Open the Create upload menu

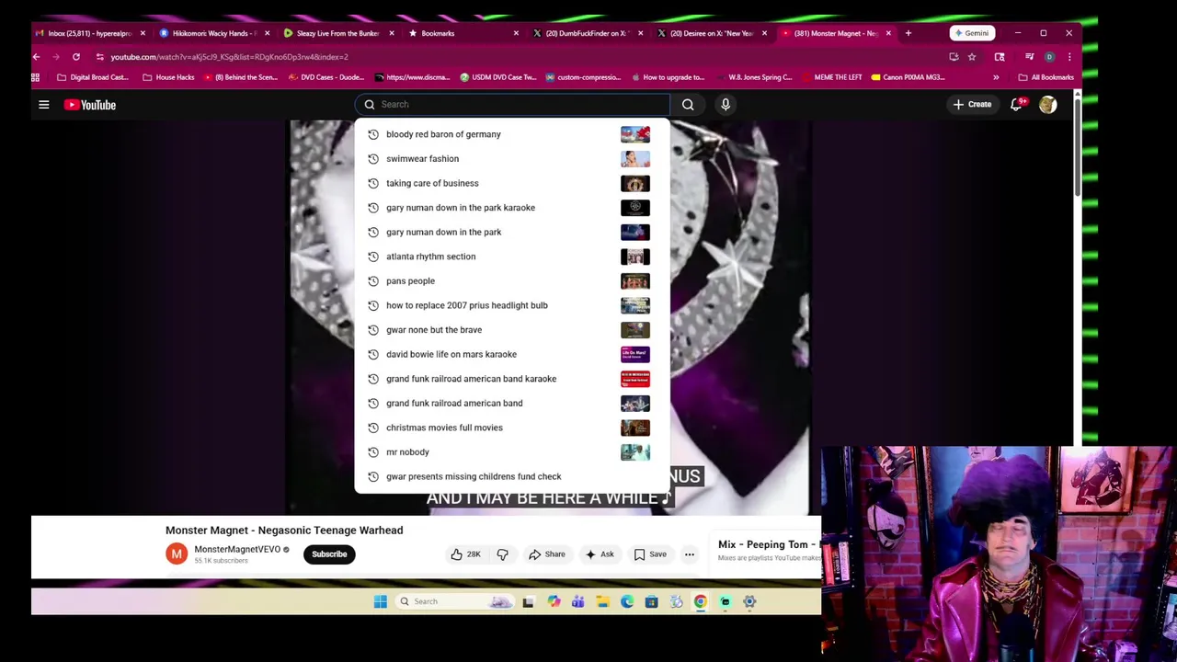pyautogui.click(x=972, y=105)
